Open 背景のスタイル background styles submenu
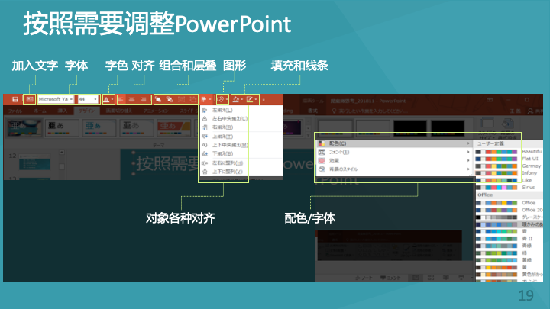The height and width of the screenshot is (309, 550). click(x=394, y=169)
